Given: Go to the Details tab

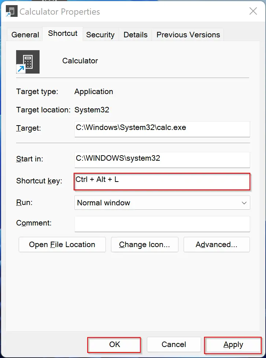Looking at the screenshot, I should tap(136, 35).
